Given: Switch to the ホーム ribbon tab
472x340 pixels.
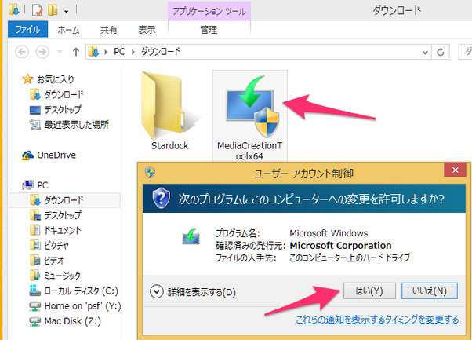Looking at the screenshot, I should coord(68,30).
